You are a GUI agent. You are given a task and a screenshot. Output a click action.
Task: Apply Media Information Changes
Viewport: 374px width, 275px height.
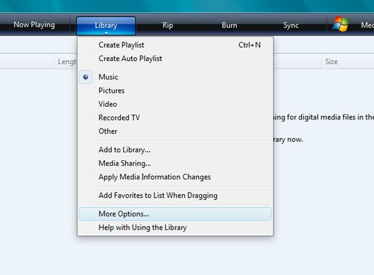coord(154,177)
